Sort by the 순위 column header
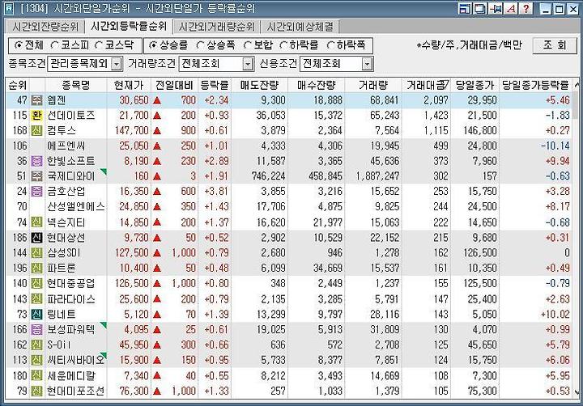The height and width of the screenshot is (406, 583). pyautogui.click(x=18, y=86)
